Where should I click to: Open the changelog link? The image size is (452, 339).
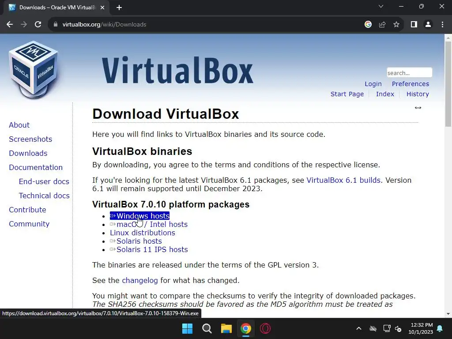click(140, 280)
